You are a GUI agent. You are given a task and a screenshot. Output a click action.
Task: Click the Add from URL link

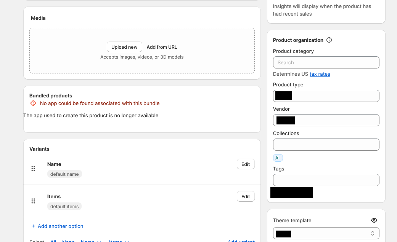coord(162,47)
